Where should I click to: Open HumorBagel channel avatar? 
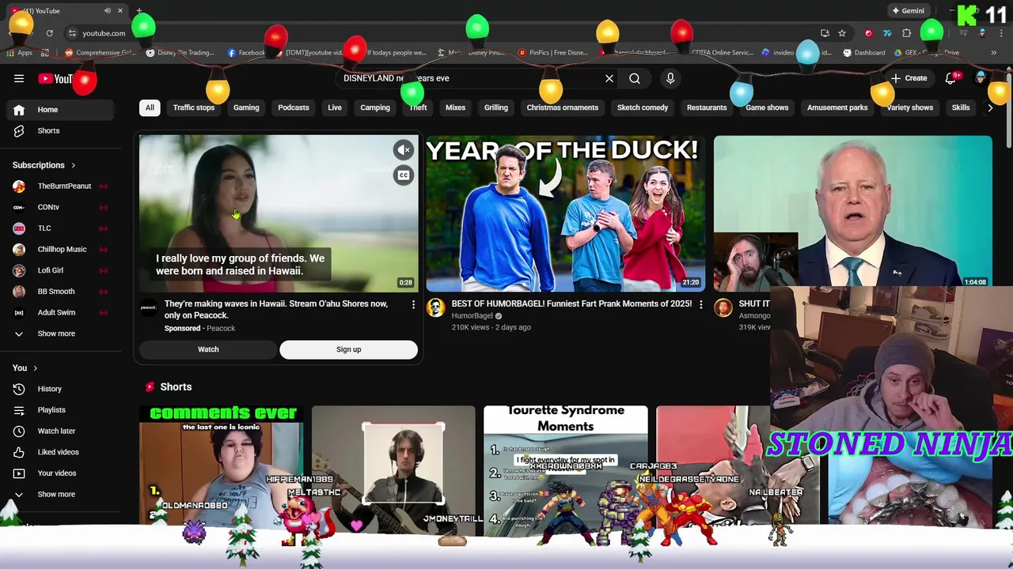pos(436,308)
